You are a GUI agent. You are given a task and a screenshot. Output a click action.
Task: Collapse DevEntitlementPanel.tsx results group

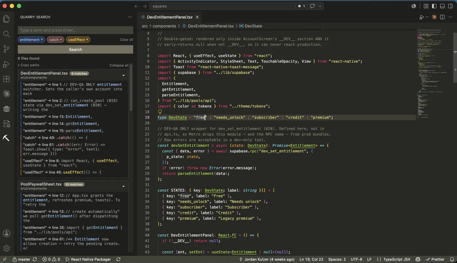123,76
